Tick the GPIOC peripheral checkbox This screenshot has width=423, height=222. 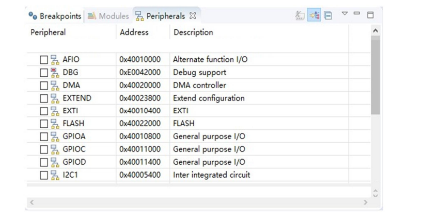(x=44, y=149)
